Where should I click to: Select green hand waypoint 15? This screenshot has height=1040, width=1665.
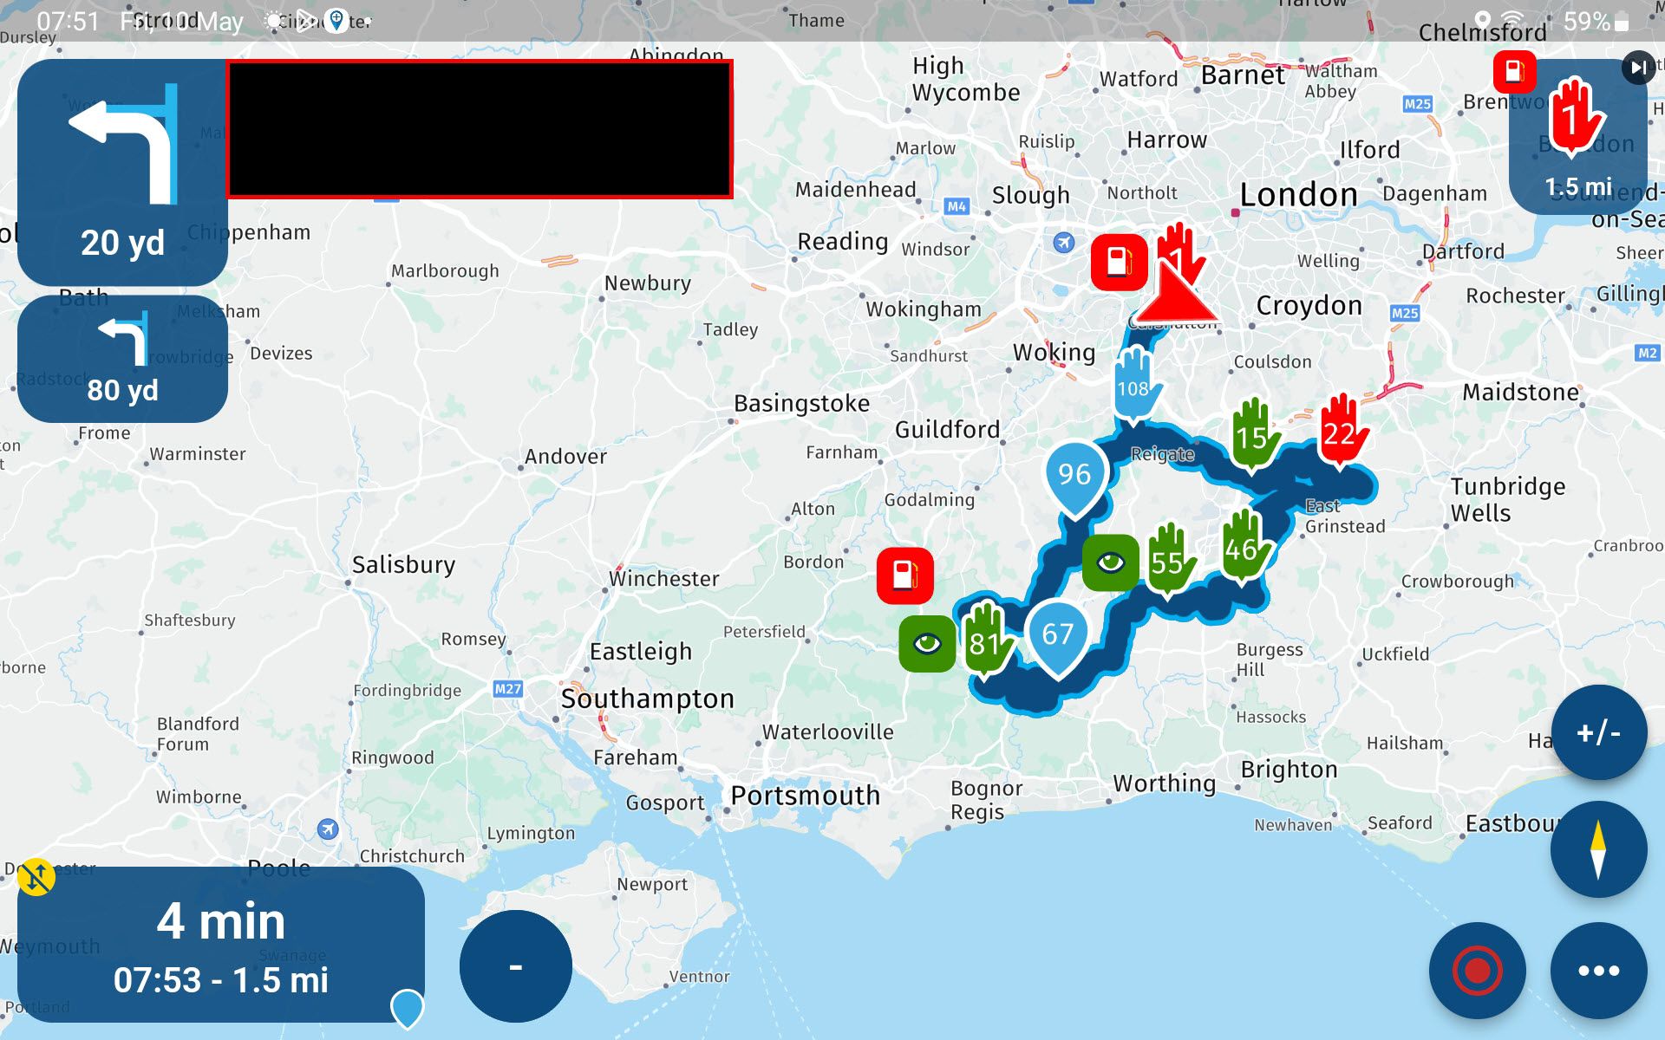point(1253,435)
